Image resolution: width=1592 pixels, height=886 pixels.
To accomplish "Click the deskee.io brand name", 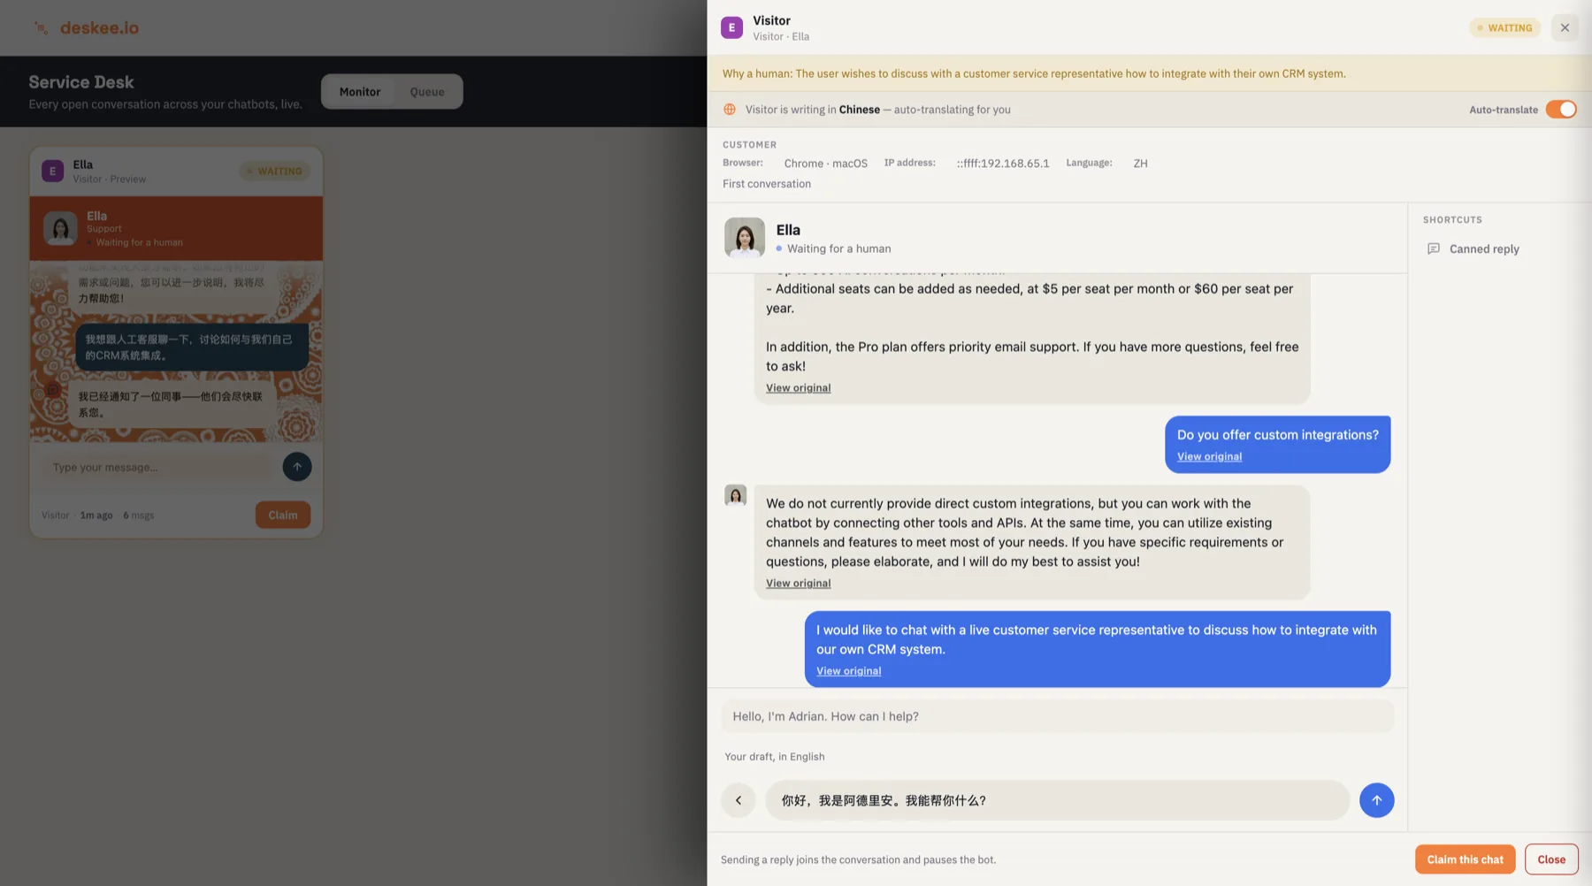I will (x=100, y=28).
